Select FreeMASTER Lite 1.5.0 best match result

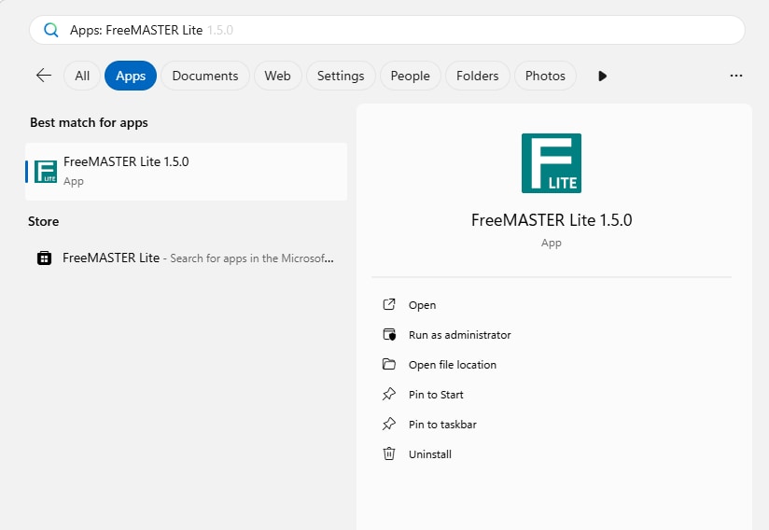[187, 172]
